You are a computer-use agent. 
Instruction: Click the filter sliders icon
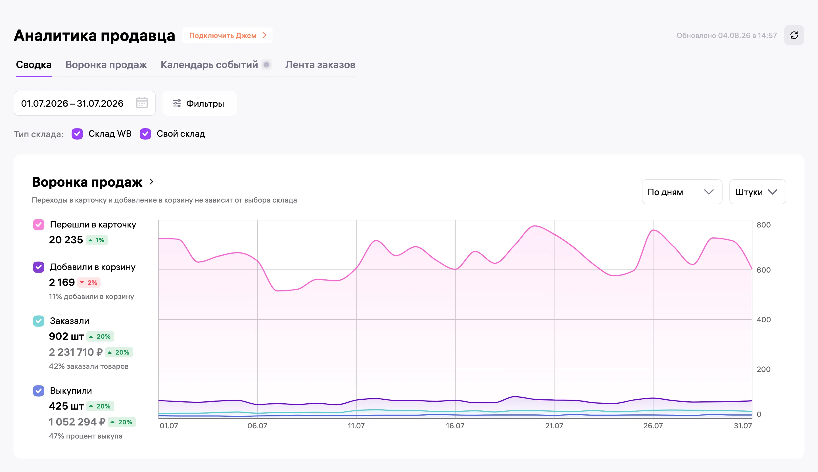point(177,104)
